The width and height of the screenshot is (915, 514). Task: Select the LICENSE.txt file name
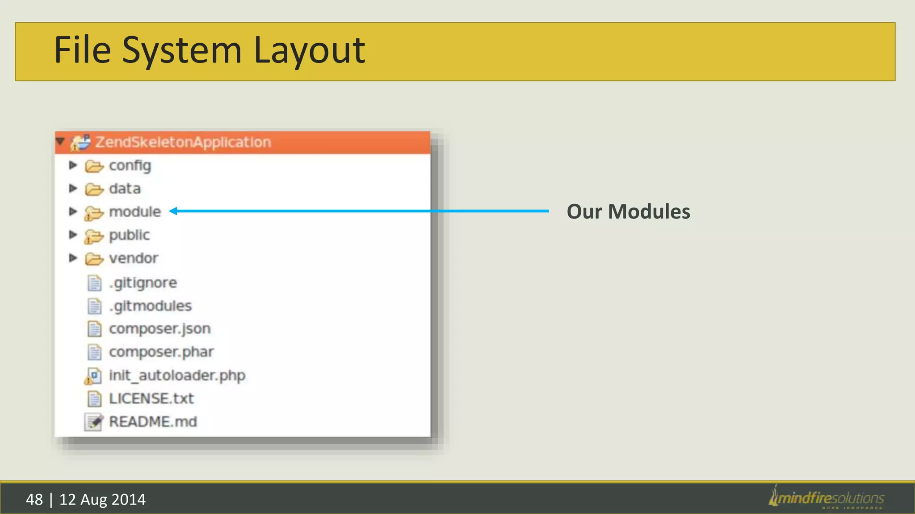[151, 398]
